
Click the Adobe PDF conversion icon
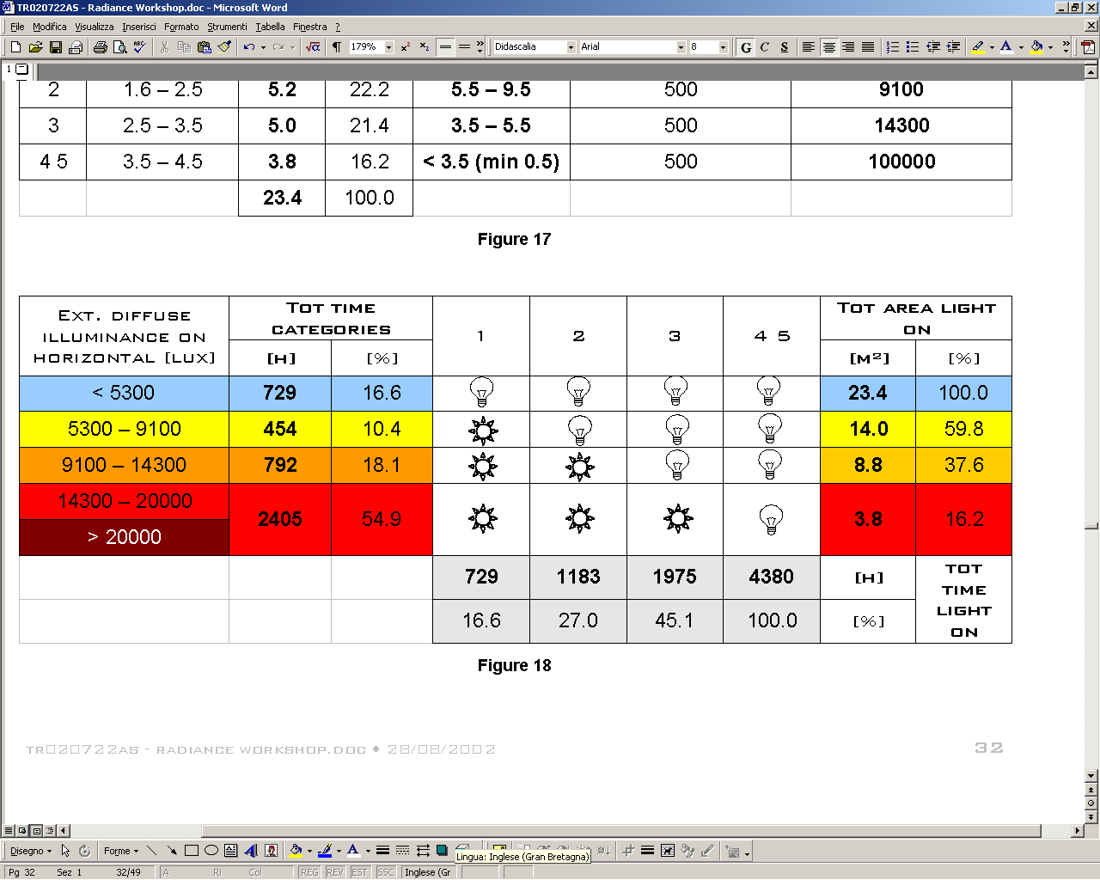(x=1088, y=47)
